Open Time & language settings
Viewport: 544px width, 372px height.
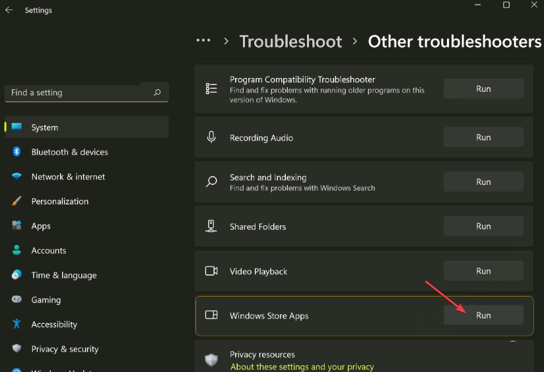86,275
